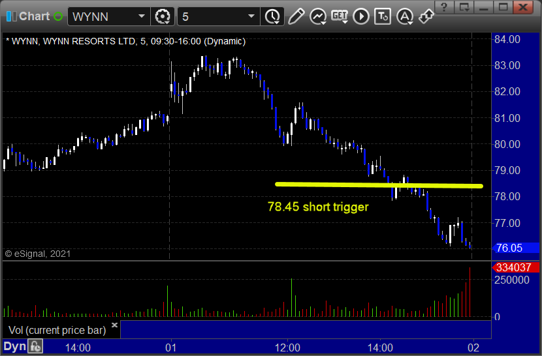Click the 79.00 price axis label
The image size is (542, 356).
coord(507,170)
